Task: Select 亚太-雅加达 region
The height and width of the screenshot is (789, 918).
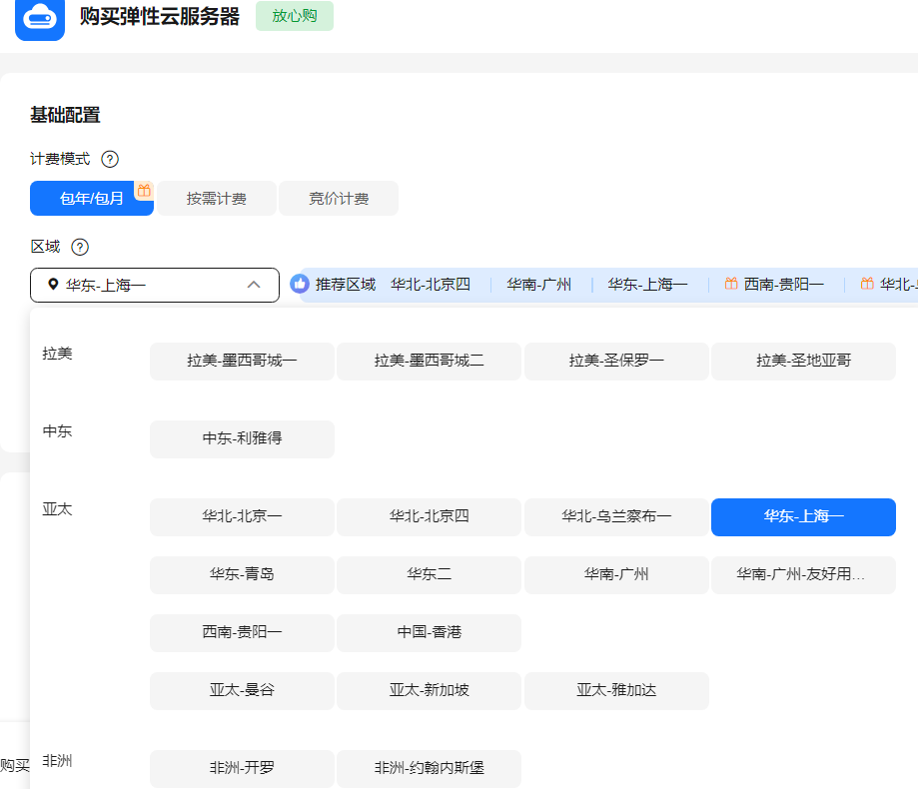Action: pos(616,691)
